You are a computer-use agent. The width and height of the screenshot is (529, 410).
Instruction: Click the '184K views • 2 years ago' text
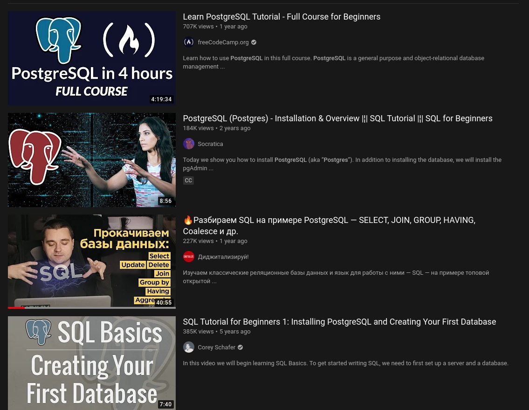pos(217,128)
